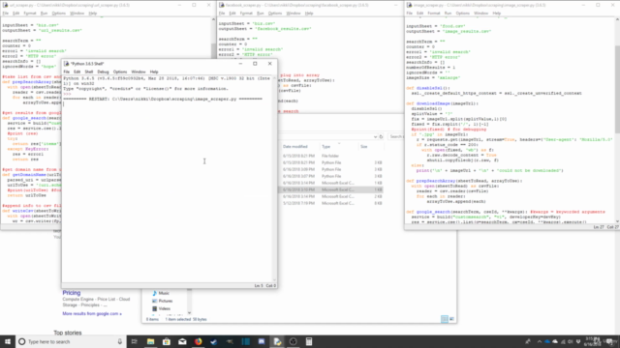The height and width of the screenshot is (348, 620).
Task: Refresh the File Explorer folder view
Action: point(381,137)
